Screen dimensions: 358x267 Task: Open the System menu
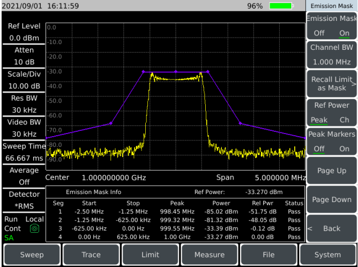coord(327,255)
